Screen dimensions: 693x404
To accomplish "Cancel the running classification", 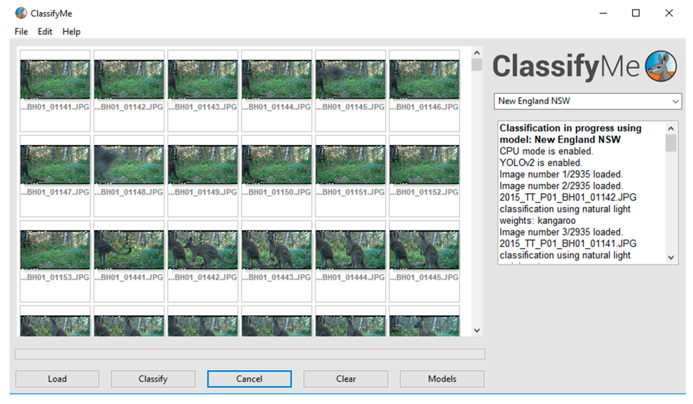I will click(249, 379).
